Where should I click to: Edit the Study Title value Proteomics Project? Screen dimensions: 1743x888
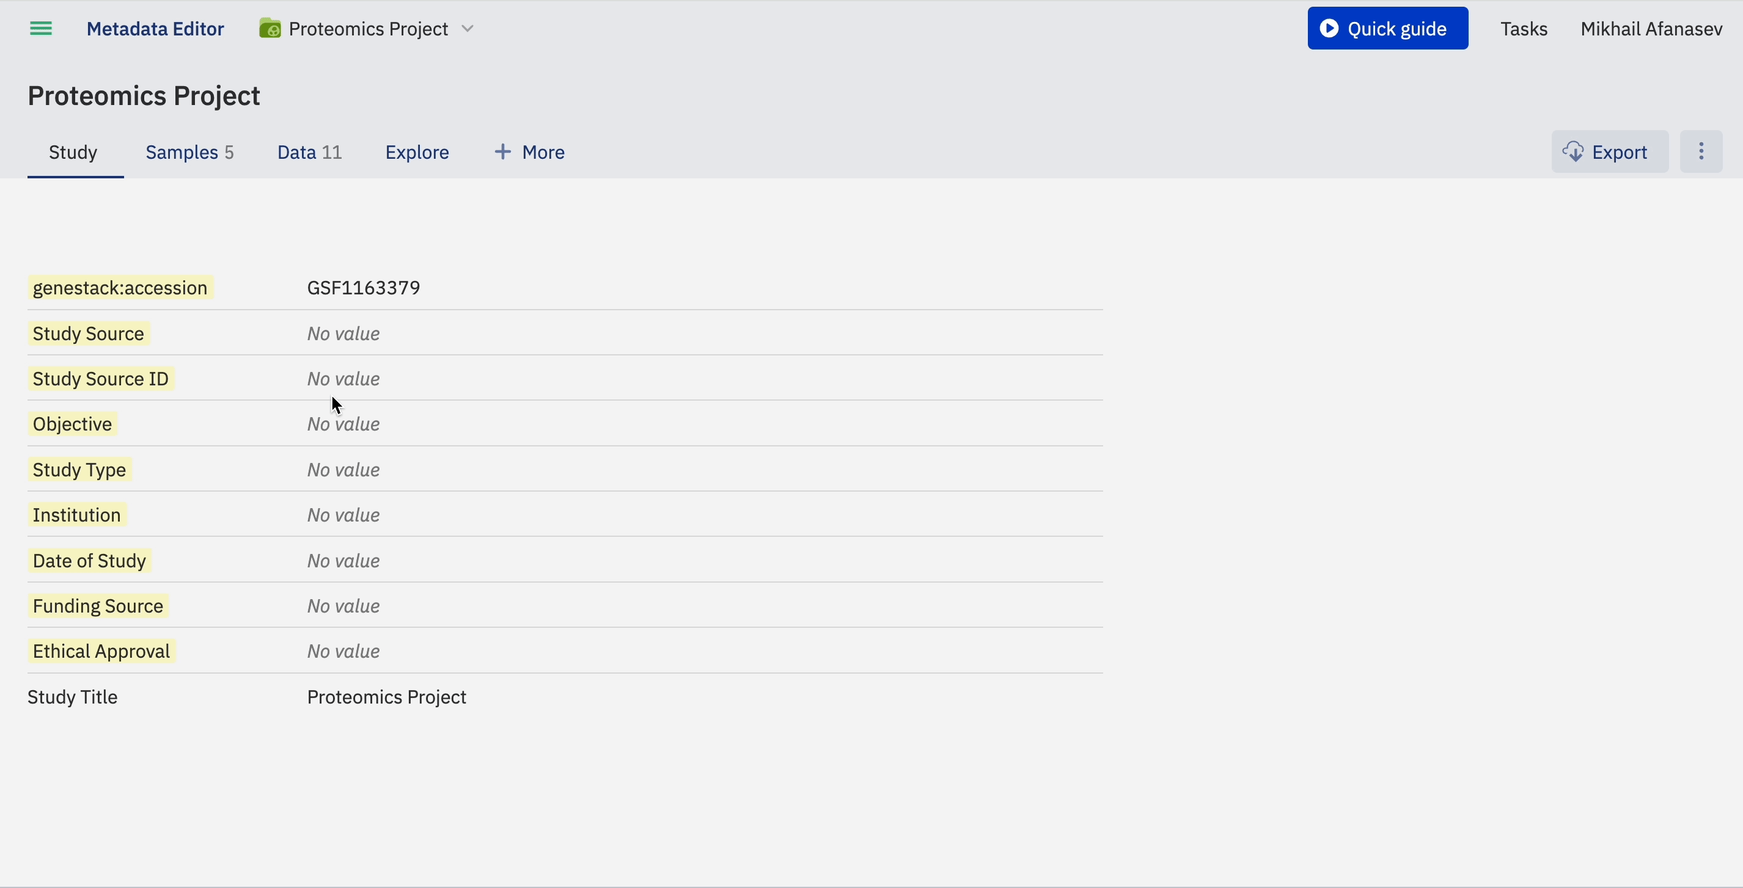pos(386,697)
